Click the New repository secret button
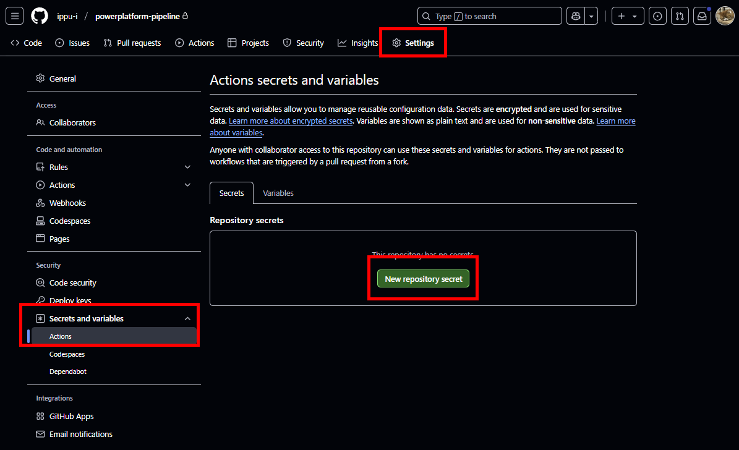Screen dimensions: 739x450 pos(423,278)
